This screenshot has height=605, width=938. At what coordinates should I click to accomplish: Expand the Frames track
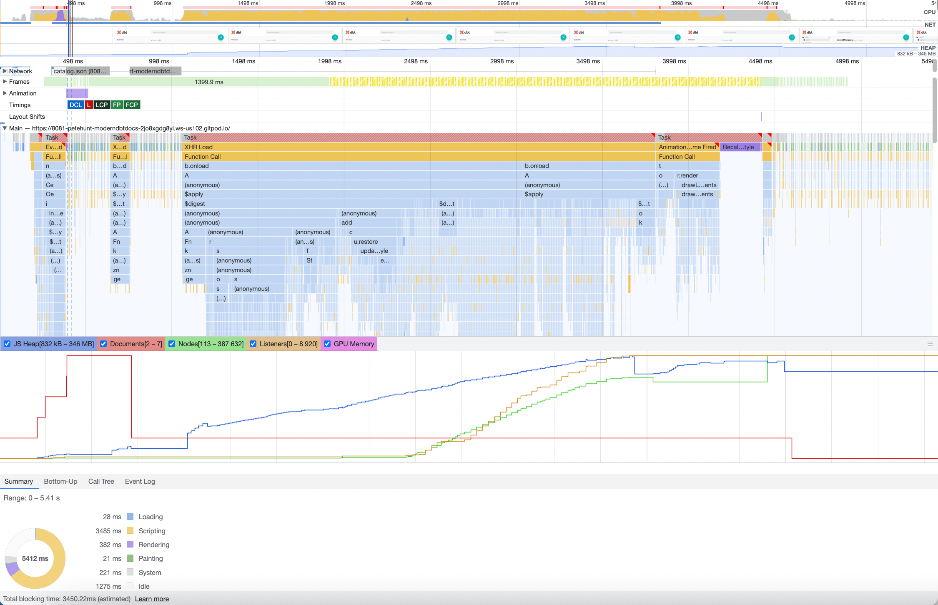[x=5, y=82]
